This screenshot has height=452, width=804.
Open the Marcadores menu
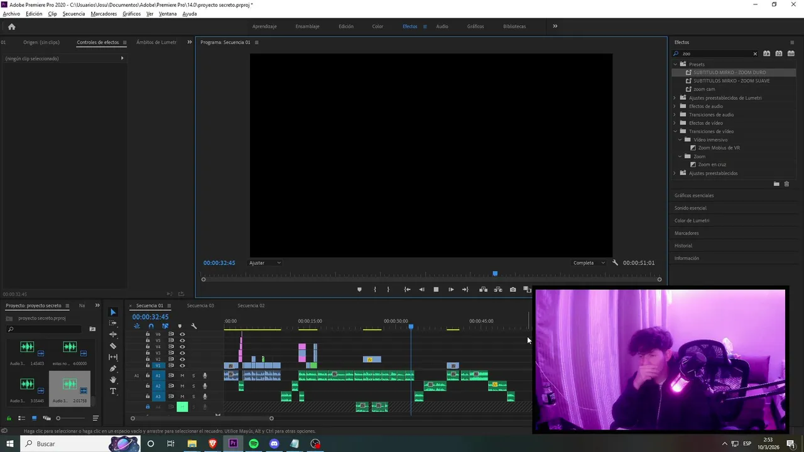104,14
